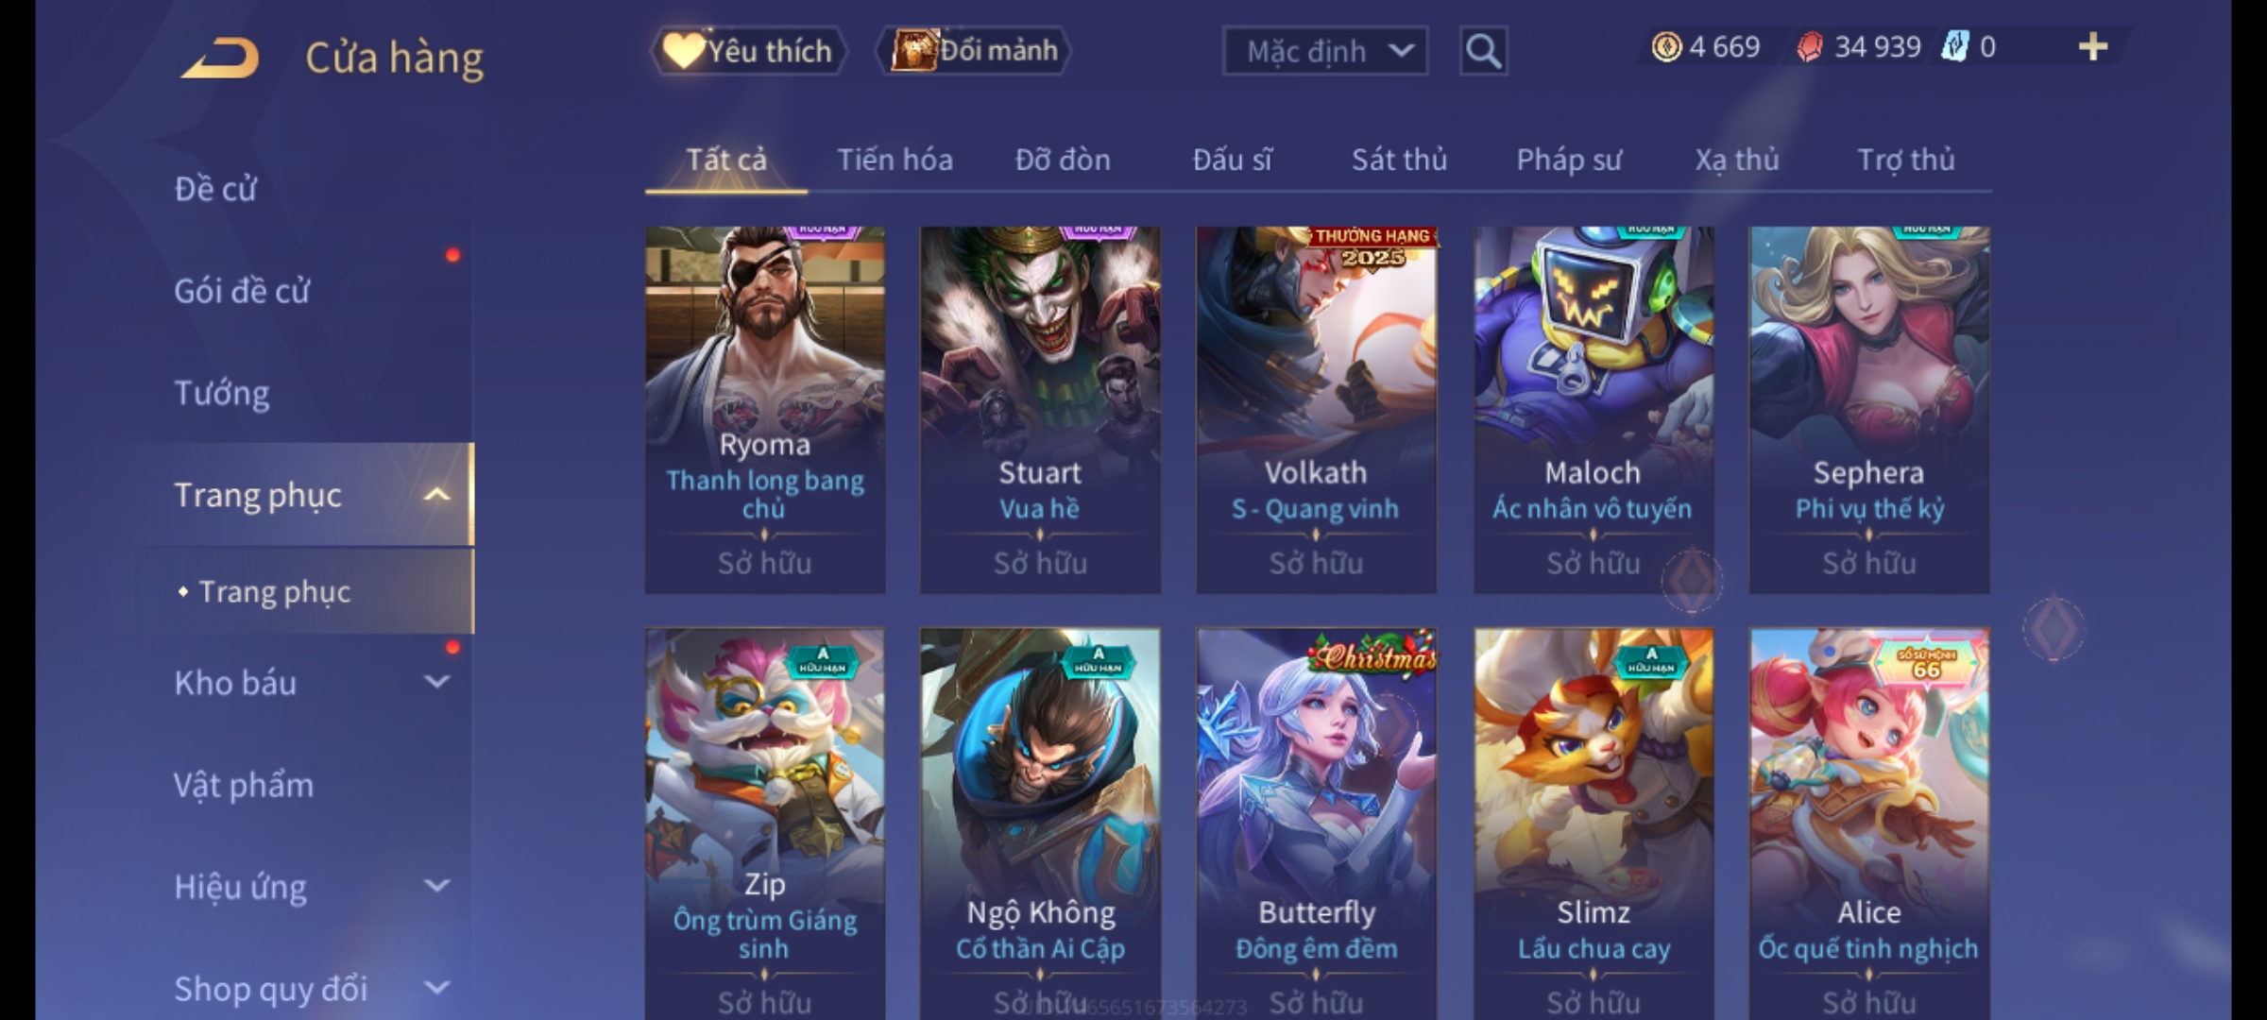2267x1020 pixels.
Task: Open the search magnifier icon
Action: pos(1483,51)
